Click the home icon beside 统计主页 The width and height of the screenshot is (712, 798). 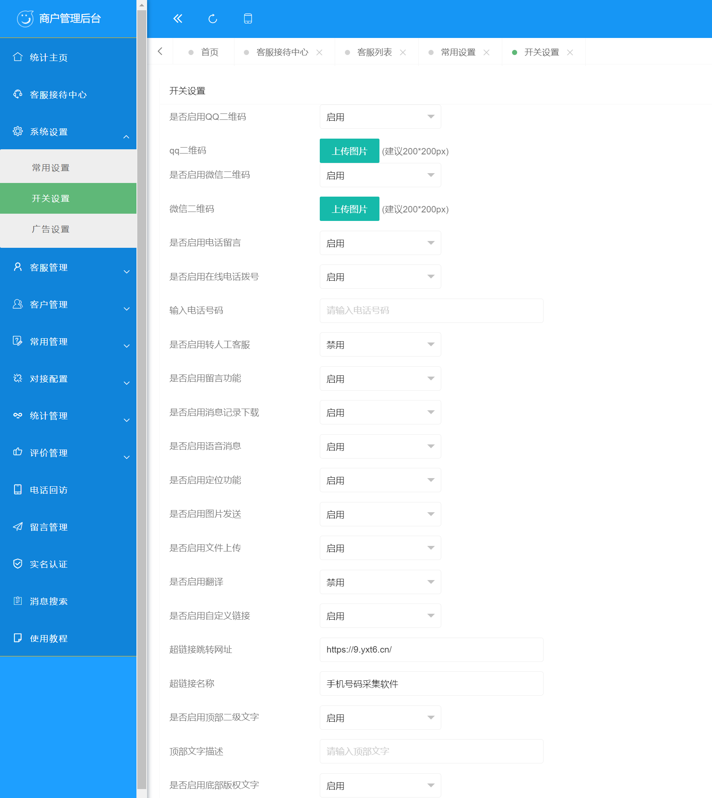coord(17,57)
